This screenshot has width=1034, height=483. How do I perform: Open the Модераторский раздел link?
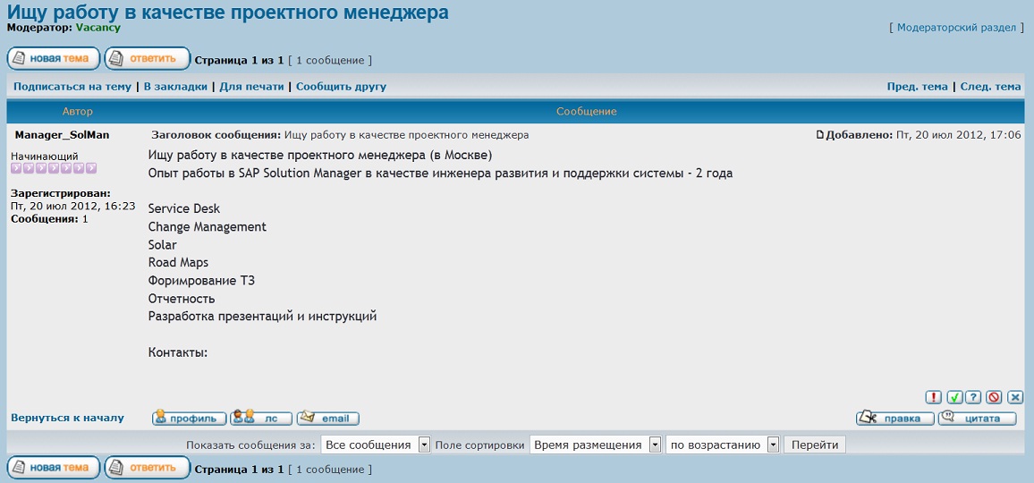956,28
